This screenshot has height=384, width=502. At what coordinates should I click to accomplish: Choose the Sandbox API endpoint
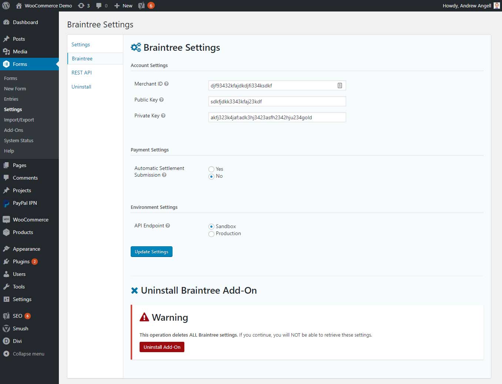pyautogui.click(x=211, y=227)
